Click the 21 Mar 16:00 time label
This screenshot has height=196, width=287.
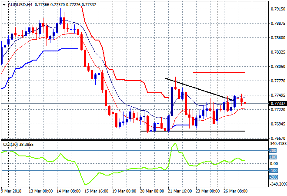(180, 191)
